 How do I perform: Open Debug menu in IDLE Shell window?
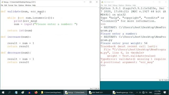pos(115,5)
